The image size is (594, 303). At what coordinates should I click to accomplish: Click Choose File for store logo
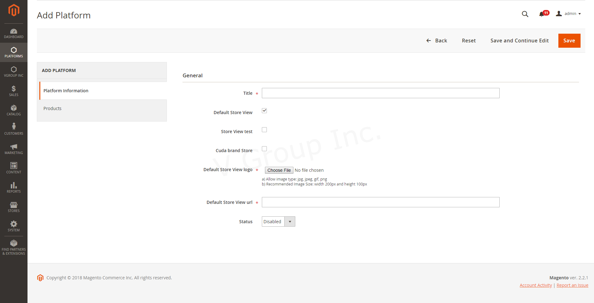pyautogui.click(x=279, y=170)
